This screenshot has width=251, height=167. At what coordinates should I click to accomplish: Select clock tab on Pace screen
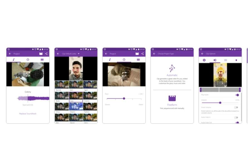124,60
